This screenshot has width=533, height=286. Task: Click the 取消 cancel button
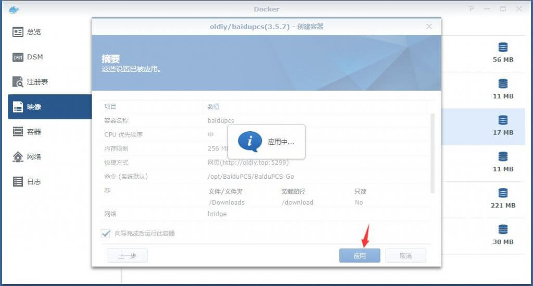click(x=405, y=256)
